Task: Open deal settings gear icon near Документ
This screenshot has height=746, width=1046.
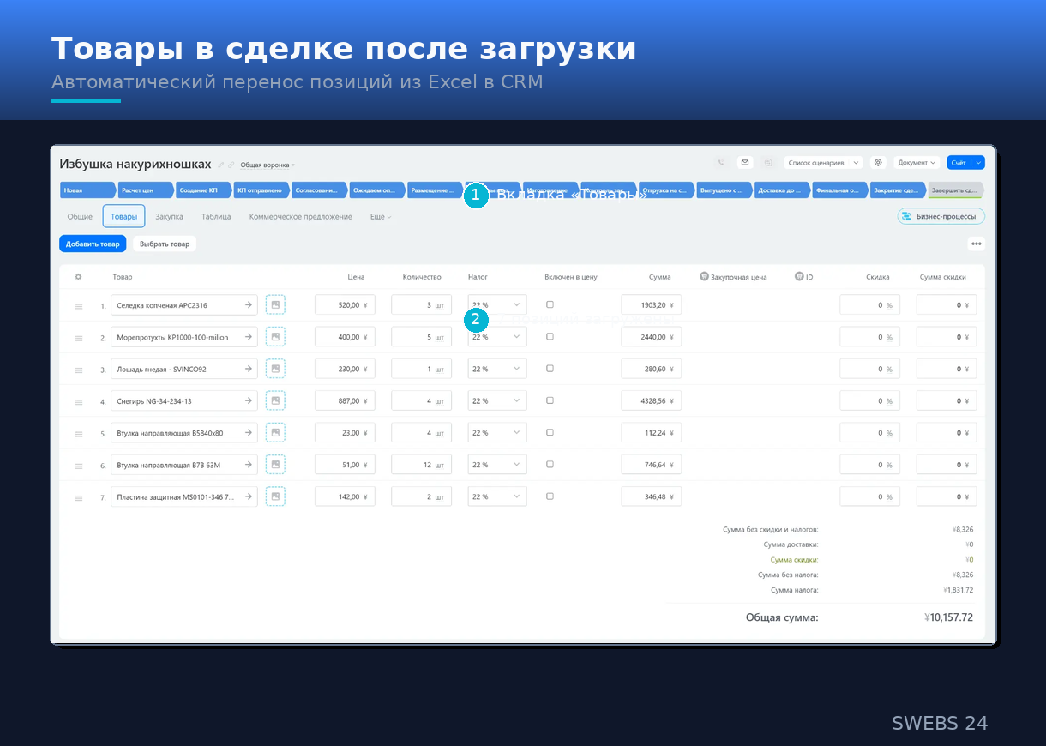Action: (x=878, y=162)
